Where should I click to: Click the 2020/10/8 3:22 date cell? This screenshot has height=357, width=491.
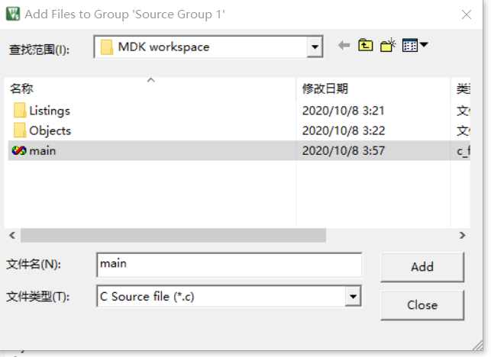[344, 130]
